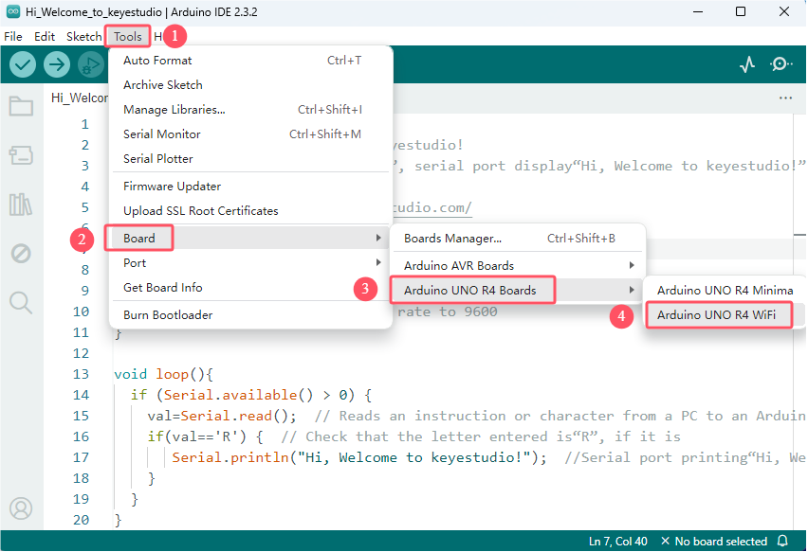The height and width of the screenshot is (552, 808).
Task: Open the Sketchbook folder sidebar icon
Action: 21,106
